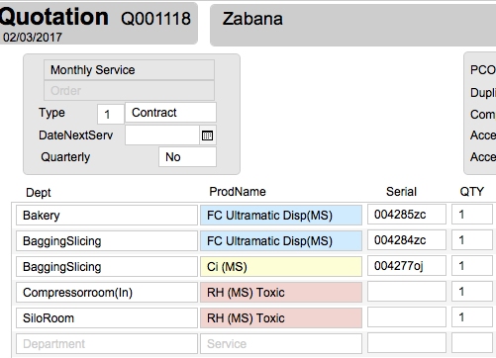Click the Type number field showing 1
Screen dimensions: 496x358
click(x=111, y=114)
